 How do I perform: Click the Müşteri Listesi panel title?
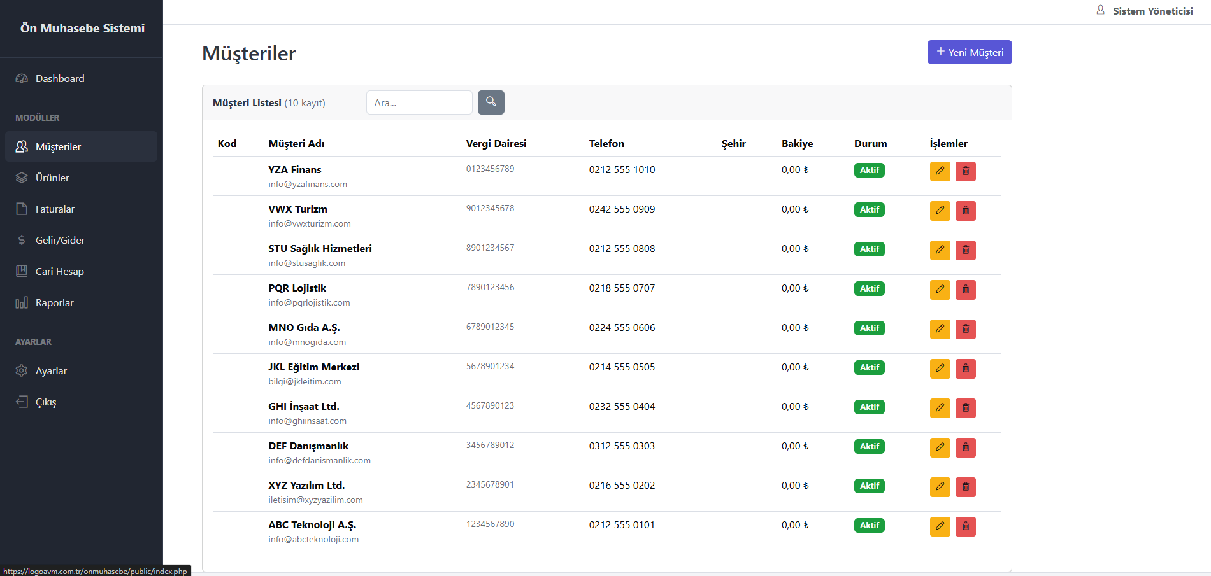pos(247,102)
